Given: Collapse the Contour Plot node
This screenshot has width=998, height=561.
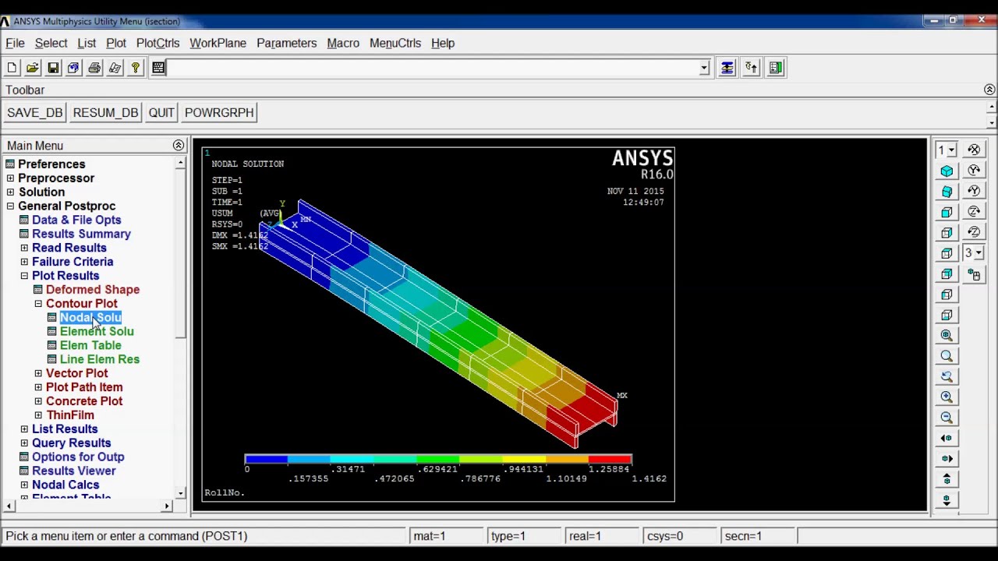Looking at the screenshot, I should 38,304.
